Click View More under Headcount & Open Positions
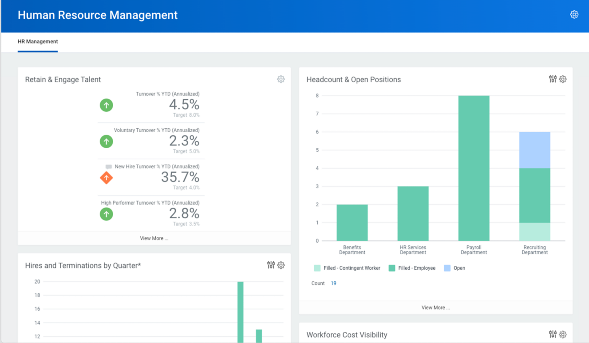 (x=435, y=308)
